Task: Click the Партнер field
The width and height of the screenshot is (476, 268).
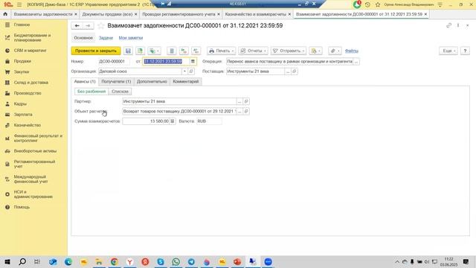Action: coord(179,101)
